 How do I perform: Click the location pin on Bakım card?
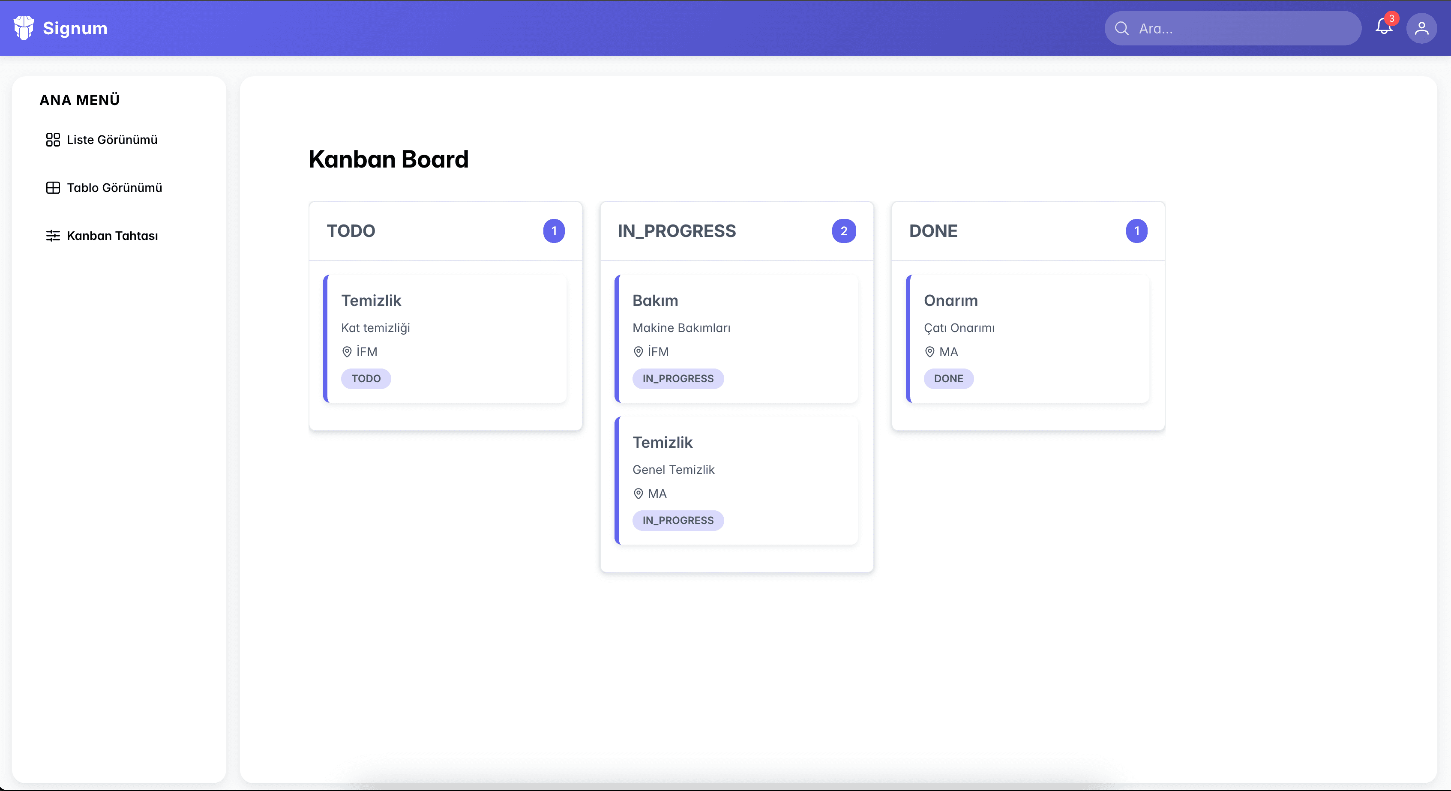638,351
